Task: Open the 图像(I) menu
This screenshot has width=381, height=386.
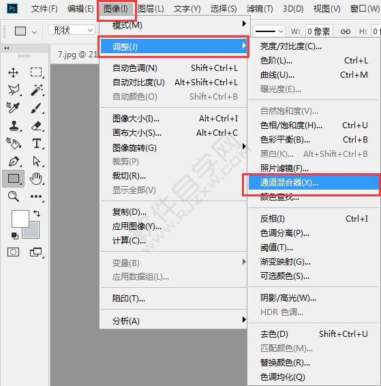Action: pos(116,9)
